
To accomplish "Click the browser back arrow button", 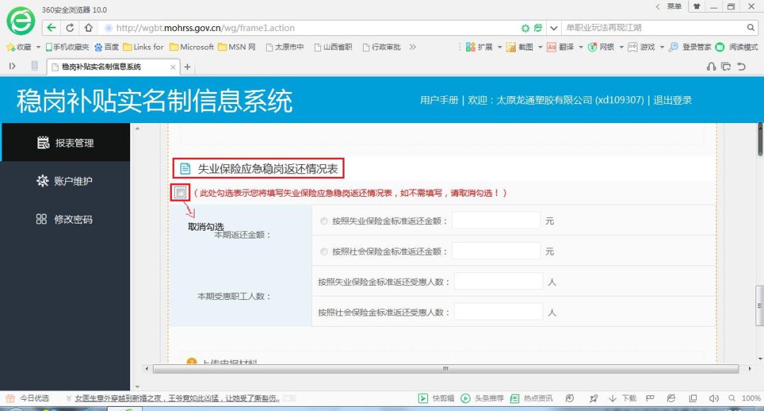I will tap(52, 28).
